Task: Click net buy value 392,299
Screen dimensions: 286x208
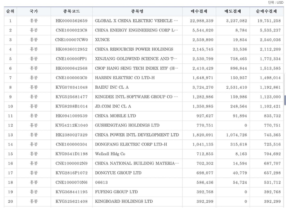Action: [x=273, y=201]
